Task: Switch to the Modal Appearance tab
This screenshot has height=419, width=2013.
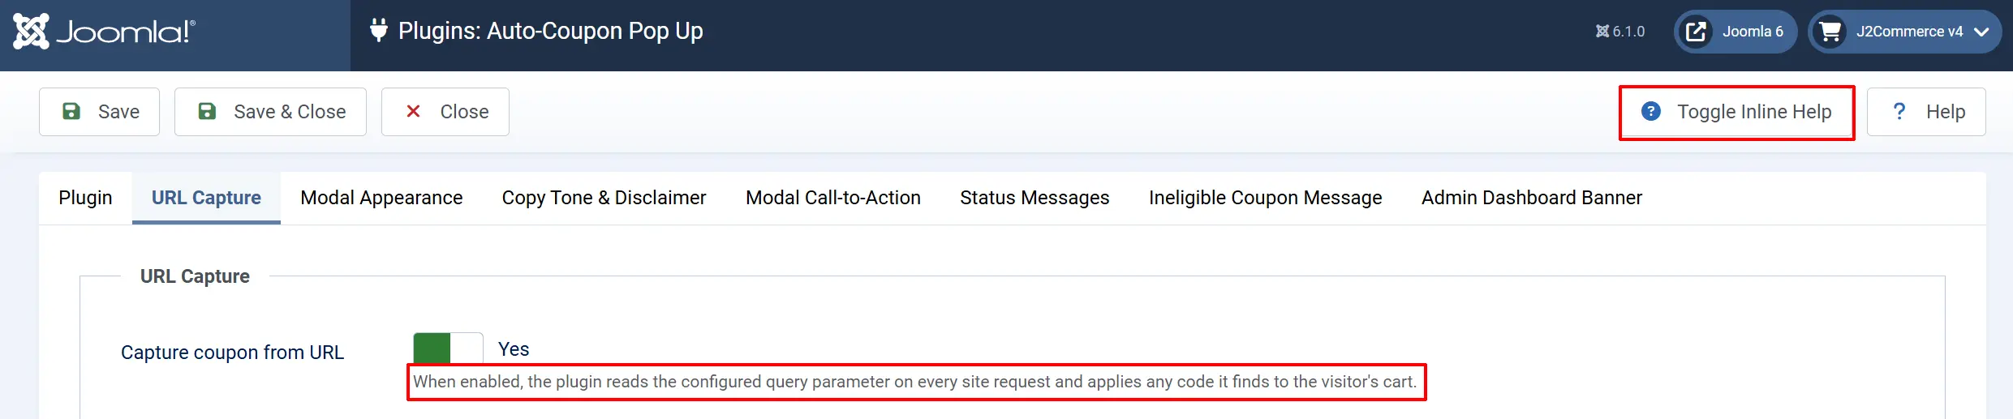Action: [381, 198]
